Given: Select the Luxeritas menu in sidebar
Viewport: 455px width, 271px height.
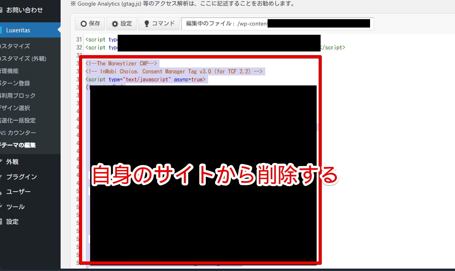Looking at the screenshot, I should coord(30,30).
